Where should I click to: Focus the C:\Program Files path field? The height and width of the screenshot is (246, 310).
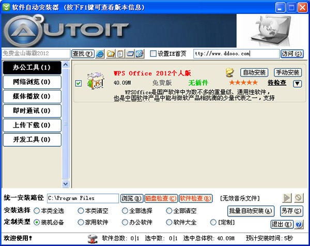click(x=83, y=198)
